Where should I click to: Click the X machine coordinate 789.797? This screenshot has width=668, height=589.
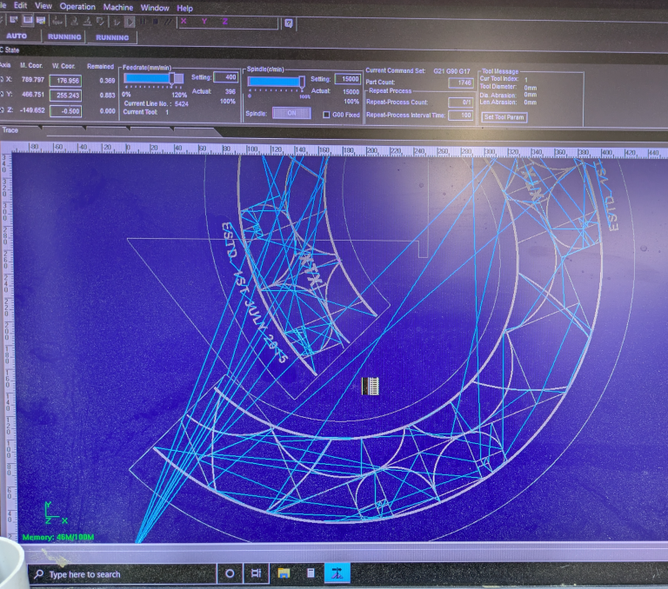point(33,80)
